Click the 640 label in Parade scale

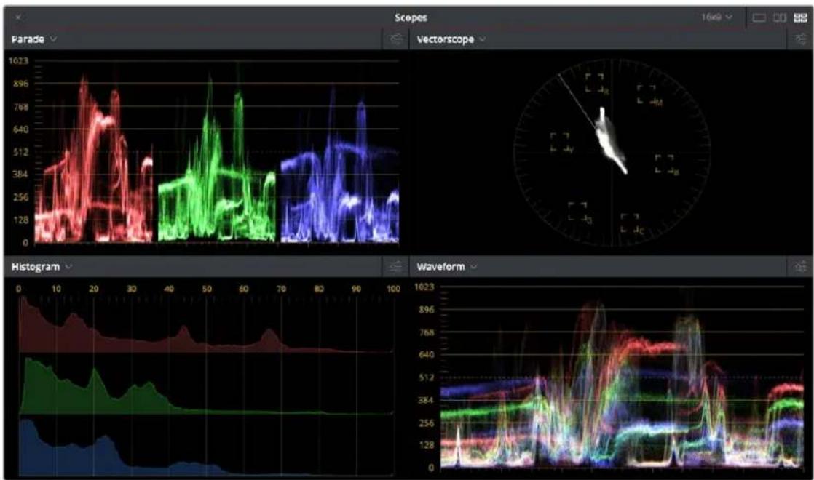click(x=21, y=129)
